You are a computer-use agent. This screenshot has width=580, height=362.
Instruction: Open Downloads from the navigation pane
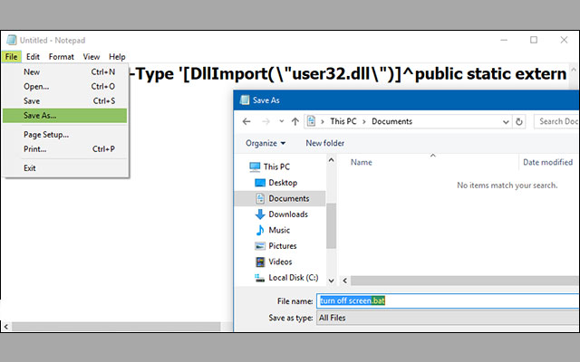[x=287, y=214]
